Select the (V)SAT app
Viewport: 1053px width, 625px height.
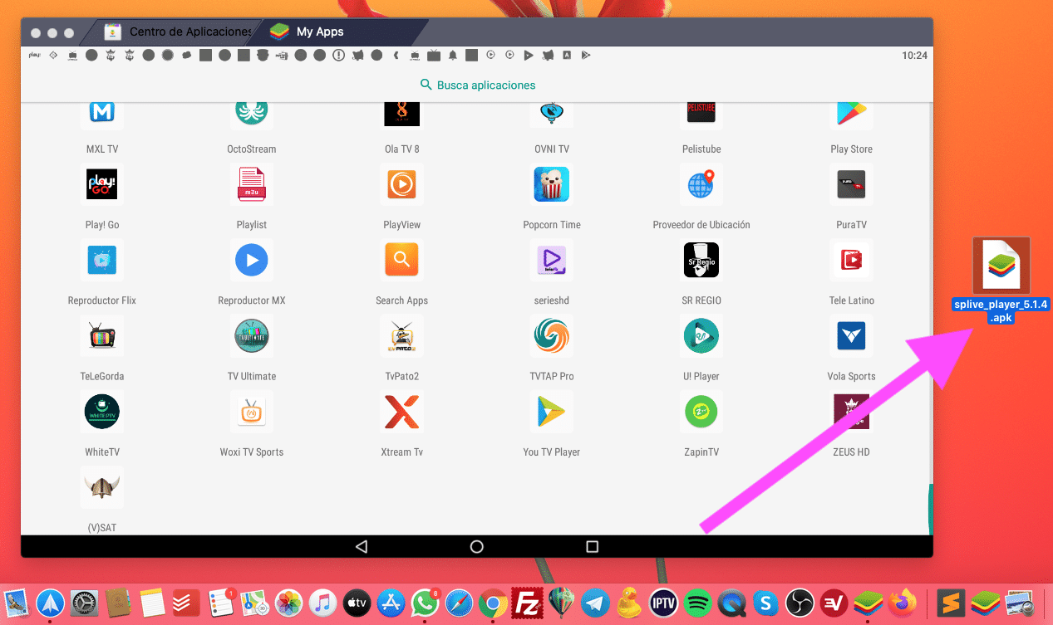tap(101, 488)
